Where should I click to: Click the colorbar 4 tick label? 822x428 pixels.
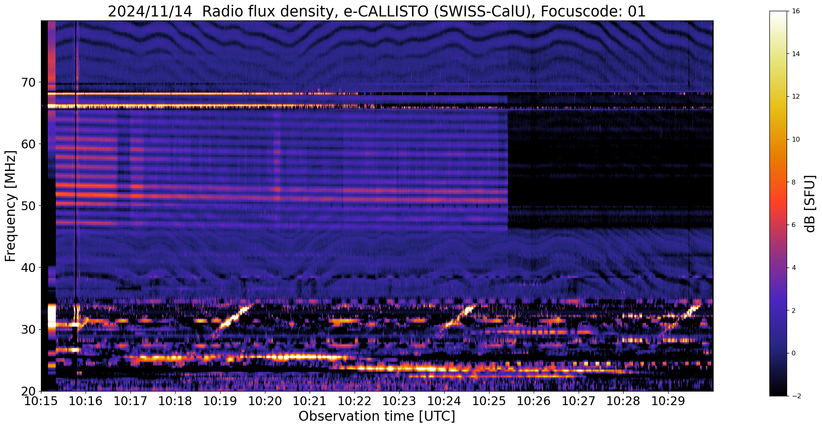click(793, 268)
